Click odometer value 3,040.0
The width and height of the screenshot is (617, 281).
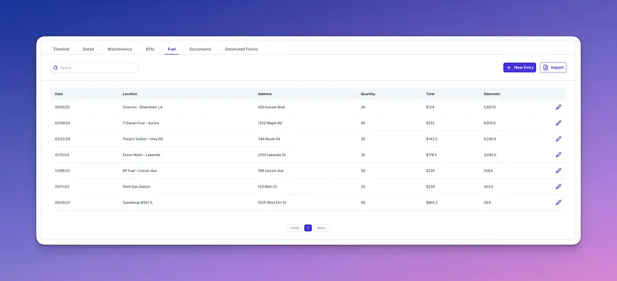490,155
